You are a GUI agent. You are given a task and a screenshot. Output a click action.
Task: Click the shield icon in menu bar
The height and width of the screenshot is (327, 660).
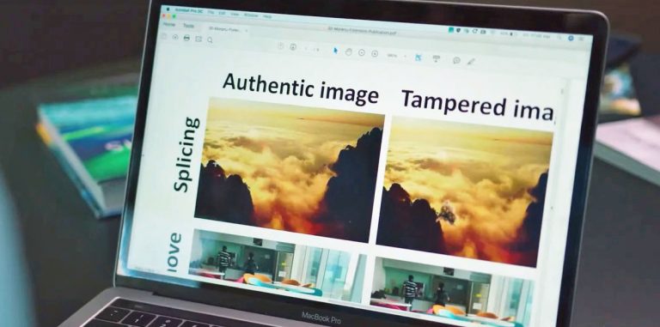tap(458, 30)
